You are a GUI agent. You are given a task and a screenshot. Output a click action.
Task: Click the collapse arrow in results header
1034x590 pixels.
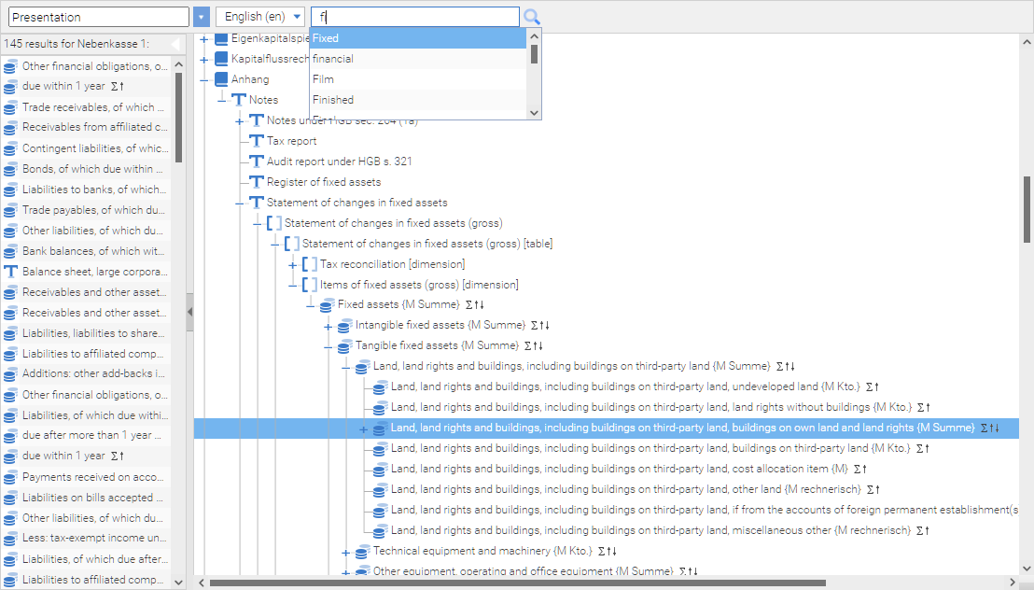(175, 45)
